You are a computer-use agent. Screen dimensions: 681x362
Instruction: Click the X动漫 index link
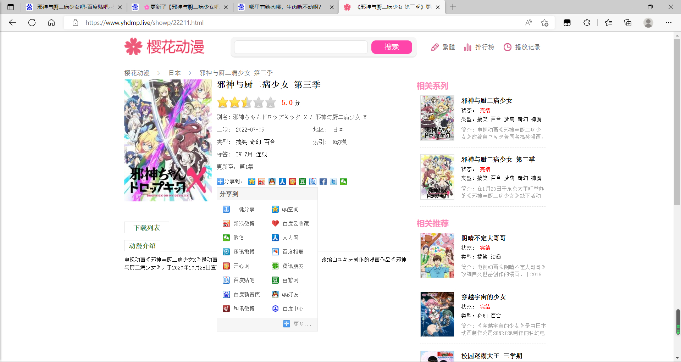click(x=339, y=142)
